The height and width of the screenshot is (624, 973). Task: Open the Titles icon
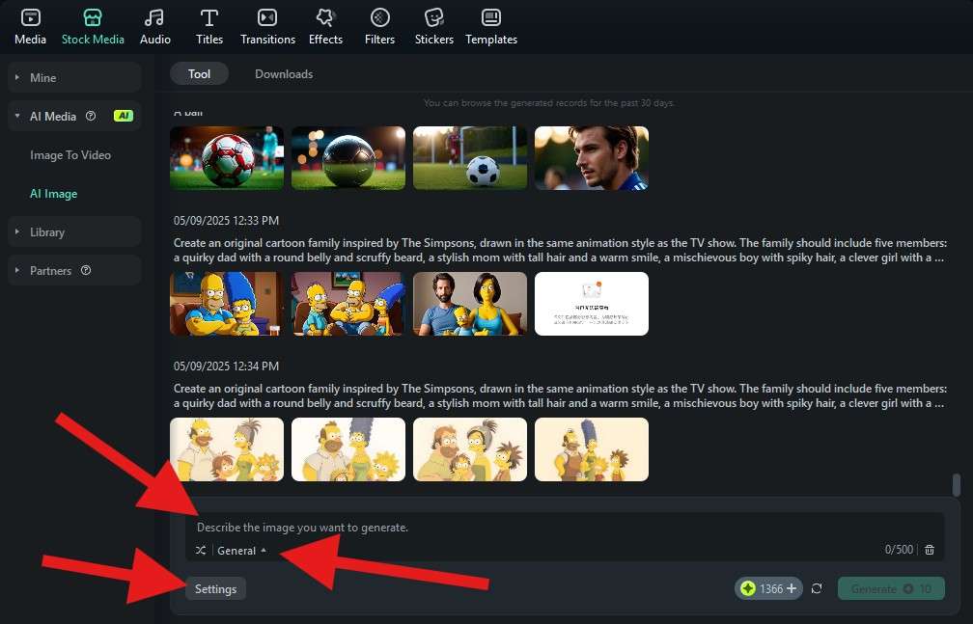209,18
